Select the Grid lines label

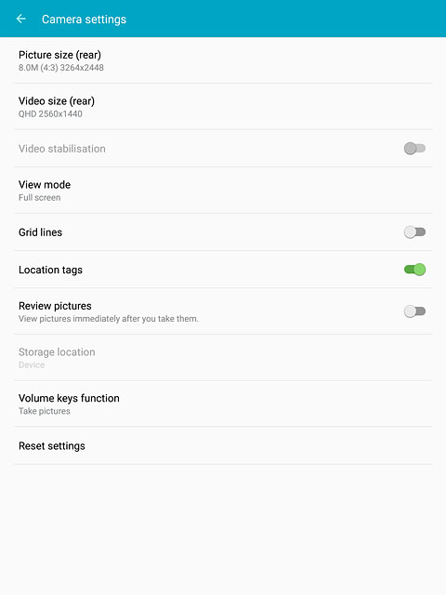[41, 232]
